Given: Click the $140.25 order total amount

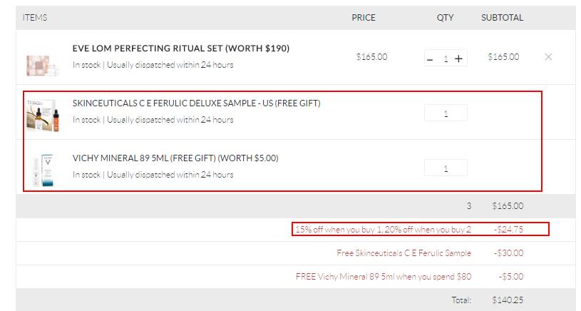Looking at the screenshot, I should 508,300.
